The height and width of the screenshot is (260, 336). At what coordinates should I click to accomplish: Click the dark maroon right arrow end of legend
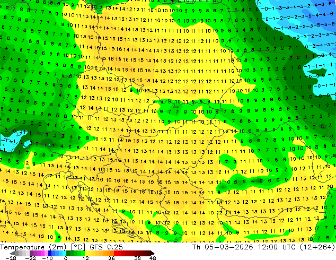[x=152, y=253]
